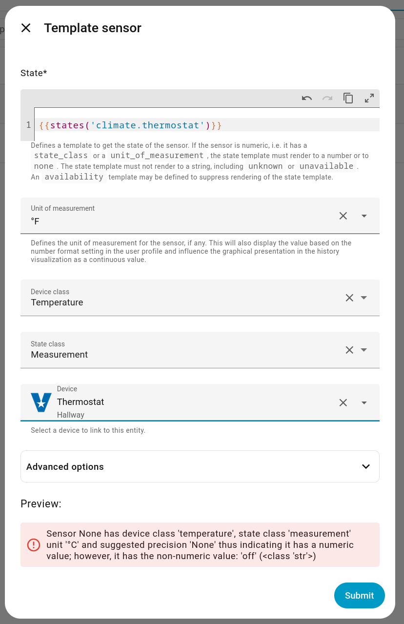Open the State class dropdown
The width and height of the screenshot is (404, 624).
(364, 350)
